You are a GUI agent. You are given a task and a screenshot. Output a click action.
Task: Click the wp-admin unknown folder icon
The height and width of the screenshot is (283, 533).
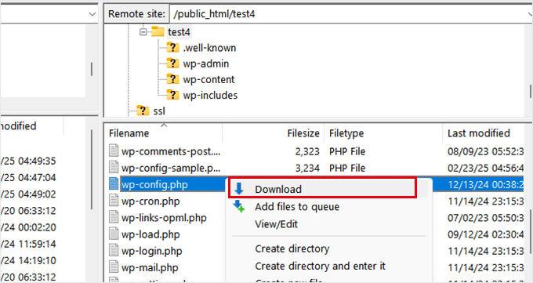[x=172, y=63]
